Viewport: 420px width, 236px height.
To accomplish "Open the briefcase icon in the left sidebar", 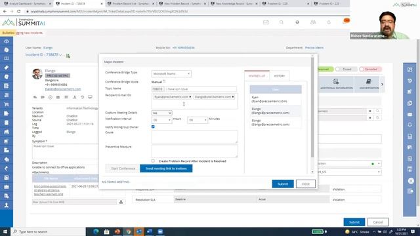I will [7, 187].
